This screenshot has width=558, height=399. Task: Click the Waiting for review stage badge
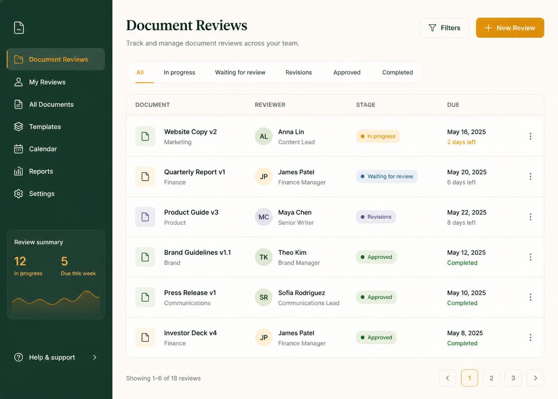[387, 177]
